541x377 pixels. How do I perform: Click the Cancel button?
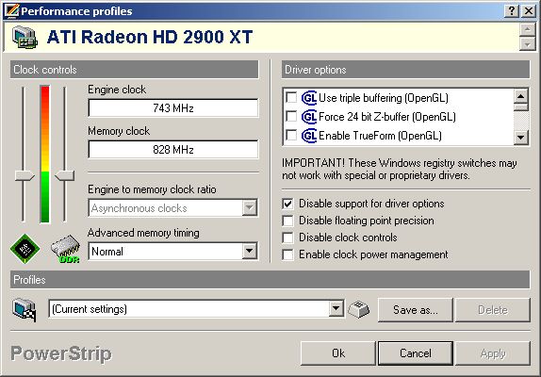click(x=416, y=352)
